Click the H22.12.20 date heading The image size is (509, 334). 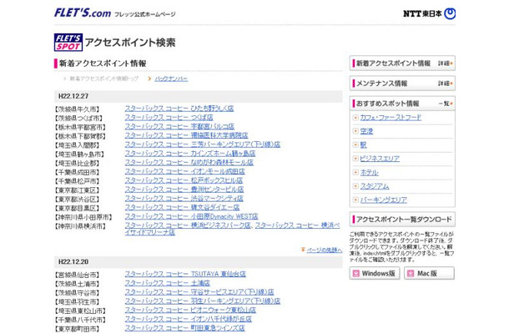73,262
